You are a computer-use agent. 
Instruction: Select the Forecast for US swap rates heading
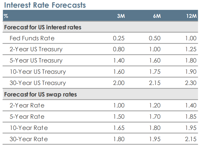pyautogui.click(x=40, y=95)
